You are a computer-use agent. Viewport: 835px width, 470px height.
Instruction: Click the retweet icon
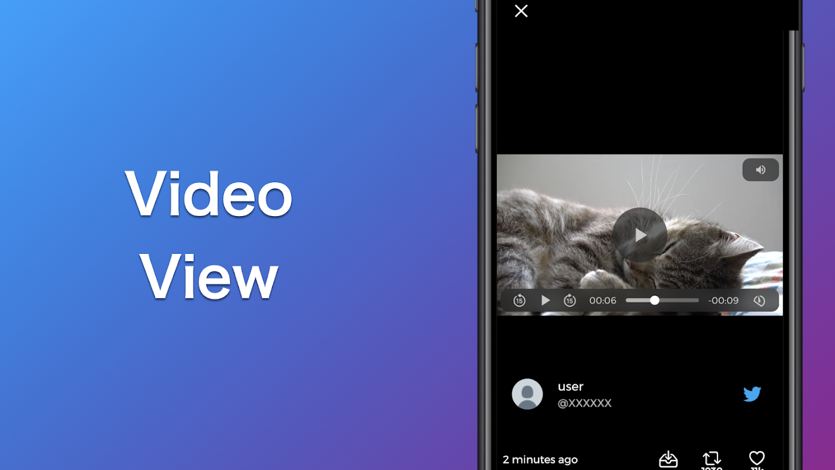[x=712, y=458]
